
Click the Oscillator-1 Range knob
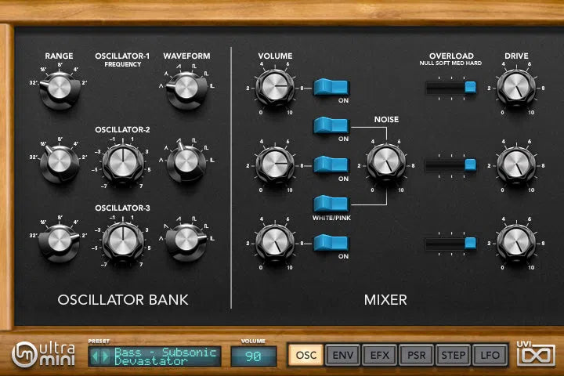59,90
